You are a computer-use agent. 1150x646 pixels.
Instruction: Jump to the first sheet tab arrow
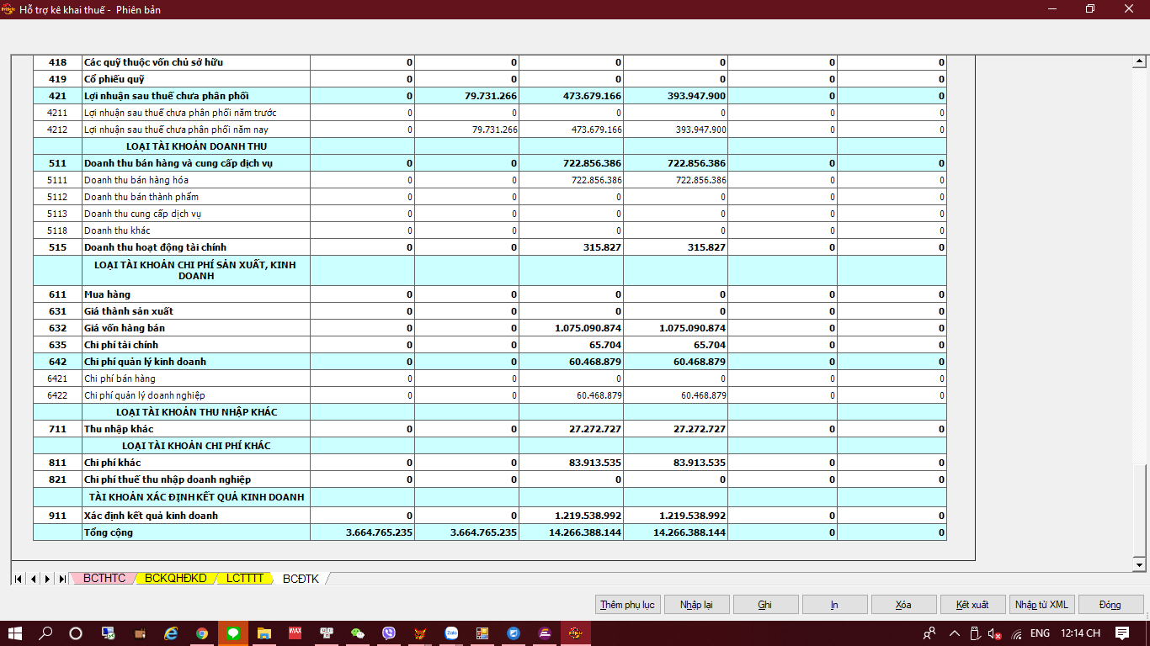click(x=19, y=579)
